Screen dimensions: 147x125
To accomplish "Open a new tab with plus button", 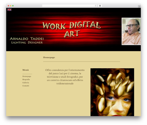I will [139, 7].
